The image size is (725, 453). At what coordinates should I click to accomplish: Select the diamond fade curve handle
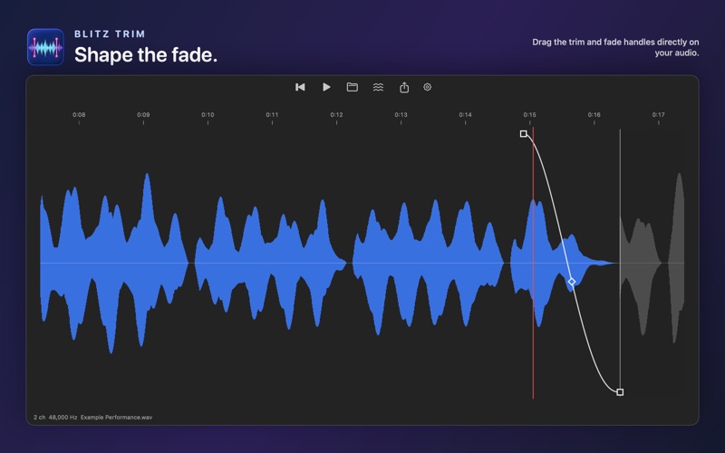coord(572,282)
